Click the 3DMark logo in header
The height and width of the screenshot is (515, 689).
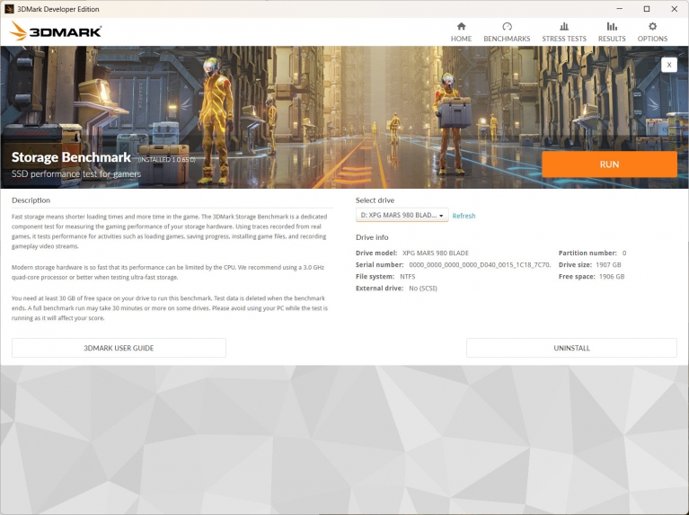click(56, 31)
